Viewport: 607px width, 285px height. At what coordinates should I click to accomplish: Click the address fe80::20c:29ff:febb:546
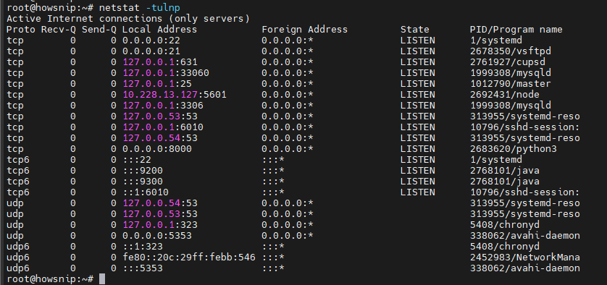tap(189, 257)
